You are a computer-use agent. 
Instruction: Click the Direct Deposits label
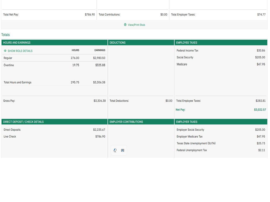point(12,130)
